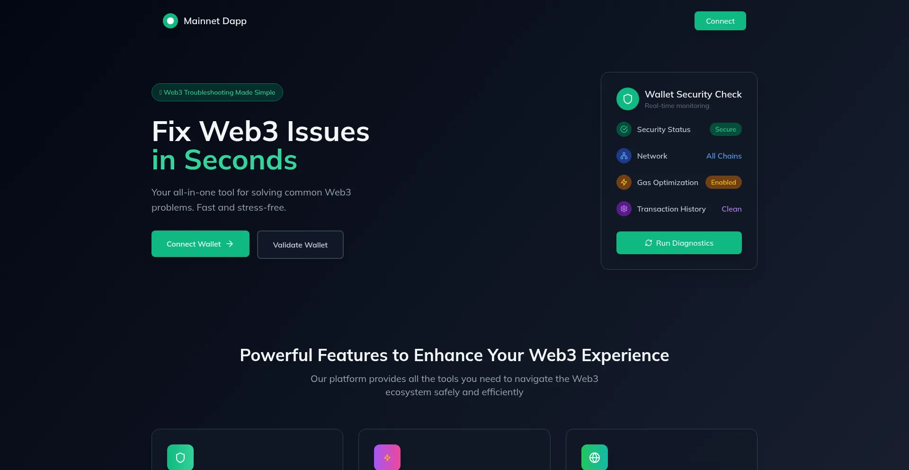Click the shield icon beside Wallet Security Check
Image resolution: width=909 pixels, height=470 pixels.
(x=628, y=99)
